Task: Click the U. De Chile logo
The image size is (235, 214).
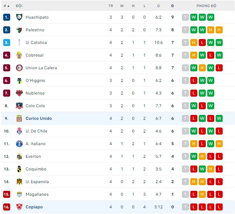Action: (19, 131)
